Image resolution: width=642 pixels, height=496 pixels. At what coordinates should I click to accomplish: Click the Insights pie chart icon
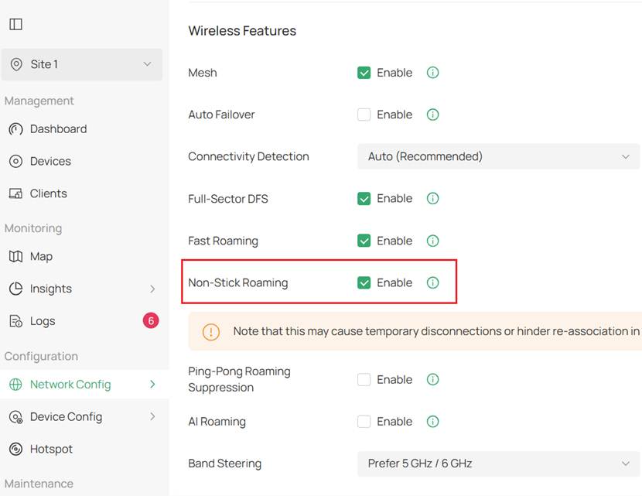[x=15, y=289]
